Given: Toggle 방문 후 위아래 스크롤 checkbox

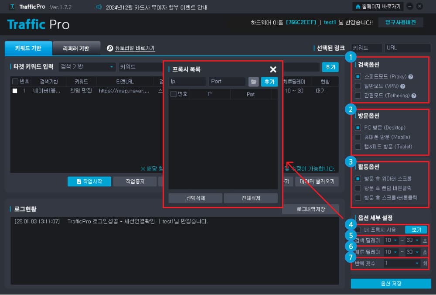Looking at the screenshot, I should [358, 178].
